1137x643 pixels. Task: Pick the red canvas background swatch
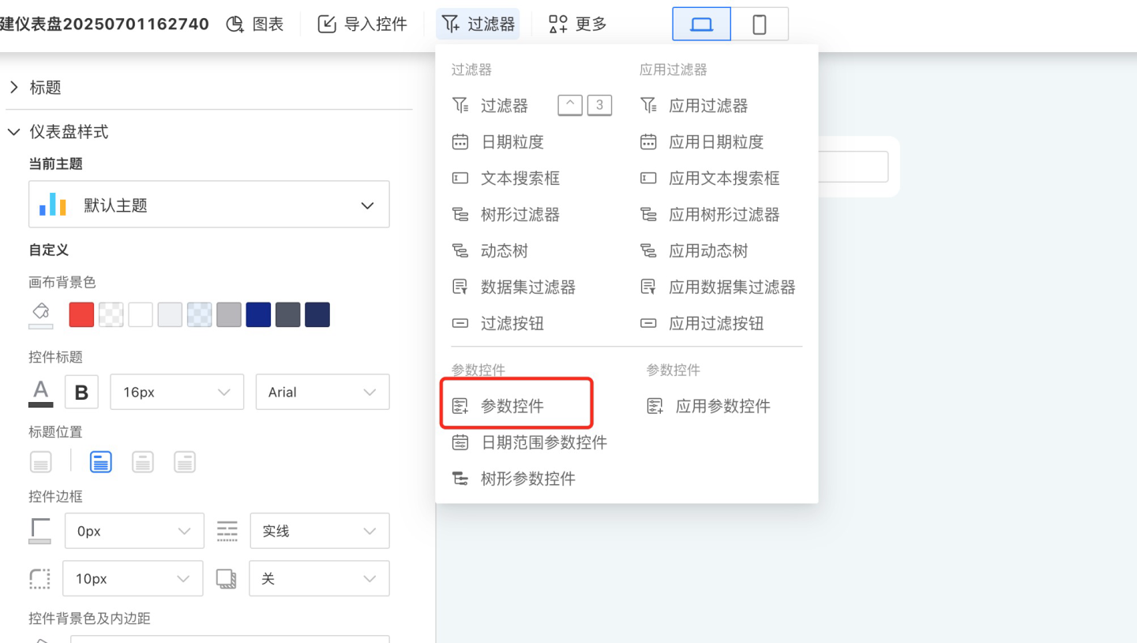81,314
